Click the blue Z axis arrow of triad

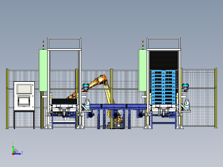pos(17,154)
